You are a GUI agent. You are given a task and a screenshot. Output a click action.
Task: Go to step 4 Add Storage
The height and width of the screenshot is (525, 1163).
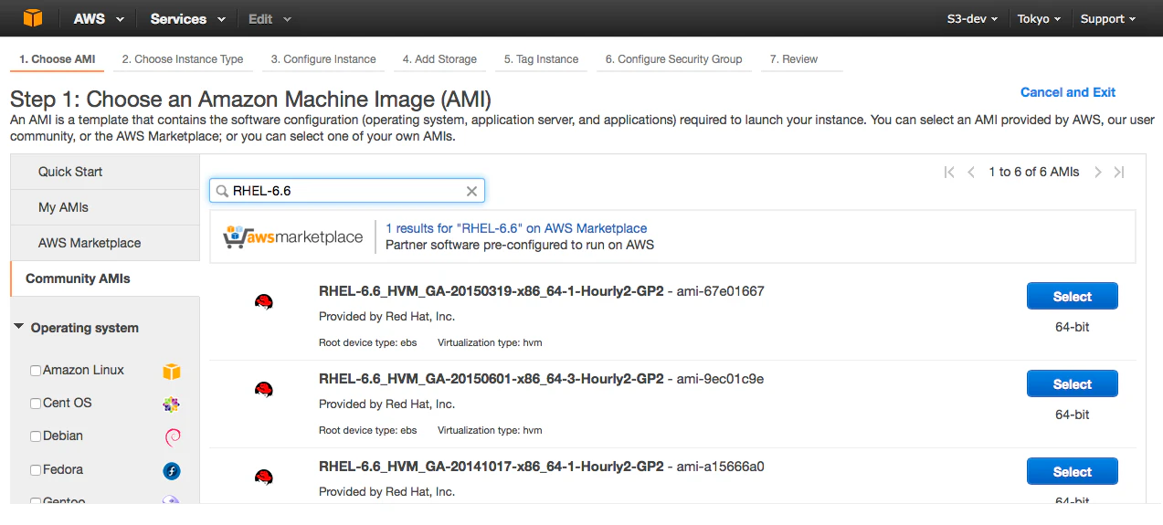point(439,59)
